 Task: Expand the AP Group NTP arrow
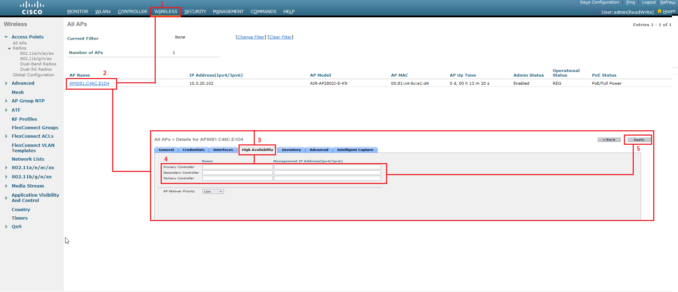point(6,101)
